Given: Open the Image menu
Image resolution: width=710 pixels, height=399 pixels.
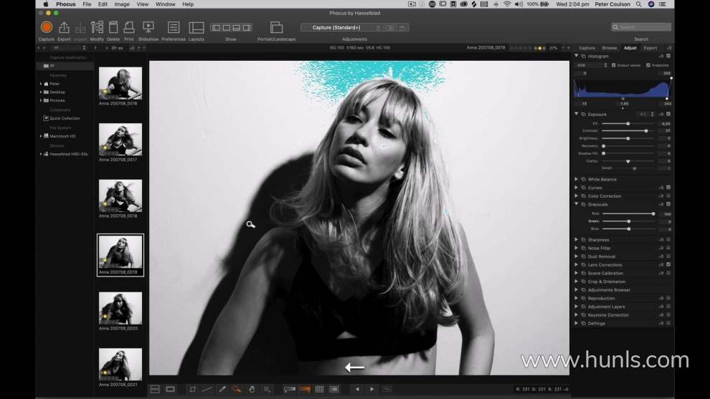Looking at the screenshot, I should (122, 4).
